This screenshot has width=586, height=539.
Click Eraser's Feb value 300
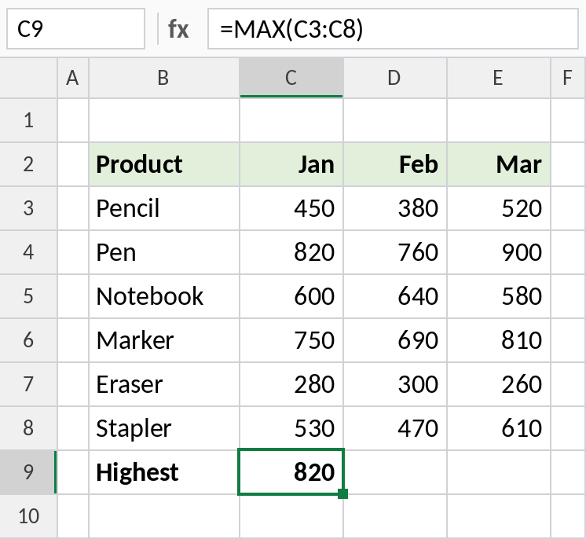click(395, 384)
